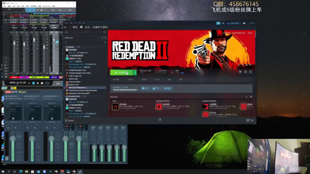310x174 pixels.
Task: Toggle A2 bus on Voicemeeter Hardware Input 1
Action: 19,136
